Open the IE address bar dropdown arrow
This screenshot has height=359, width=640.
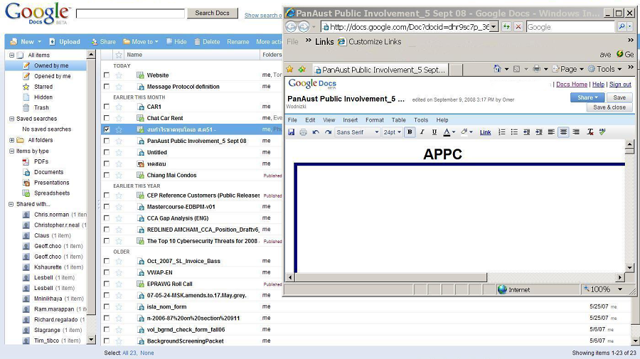click(494, 27)
